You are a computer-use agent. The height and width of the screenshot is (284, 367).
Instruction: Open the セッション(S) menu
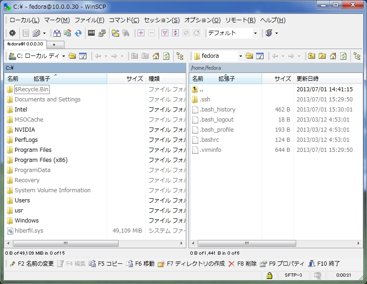(x=162, y=20)
